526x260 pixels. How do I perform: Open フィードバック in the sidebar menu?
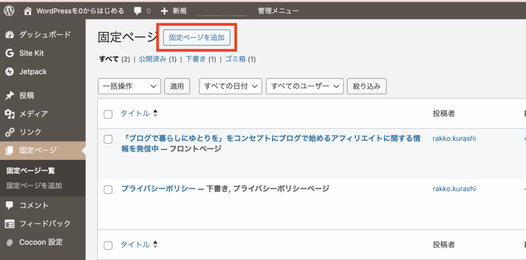click(45, 224)
